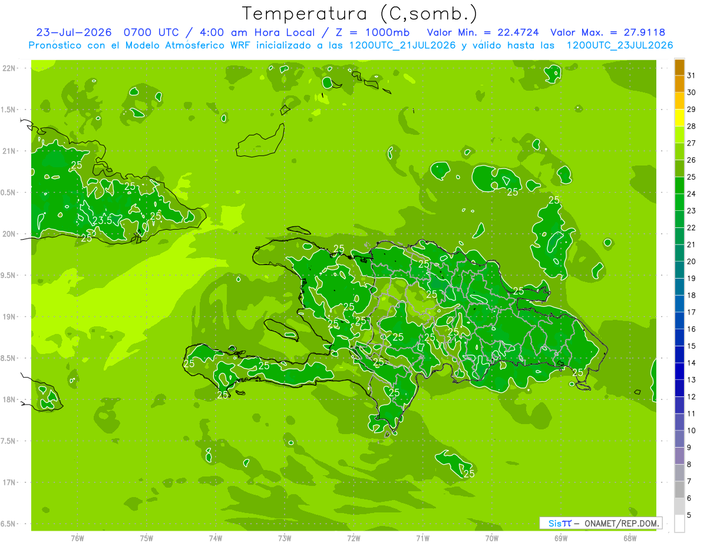707x546 pixels.
Task: Click the "6.5N" latitude tick label
Action: click(8, 524)
